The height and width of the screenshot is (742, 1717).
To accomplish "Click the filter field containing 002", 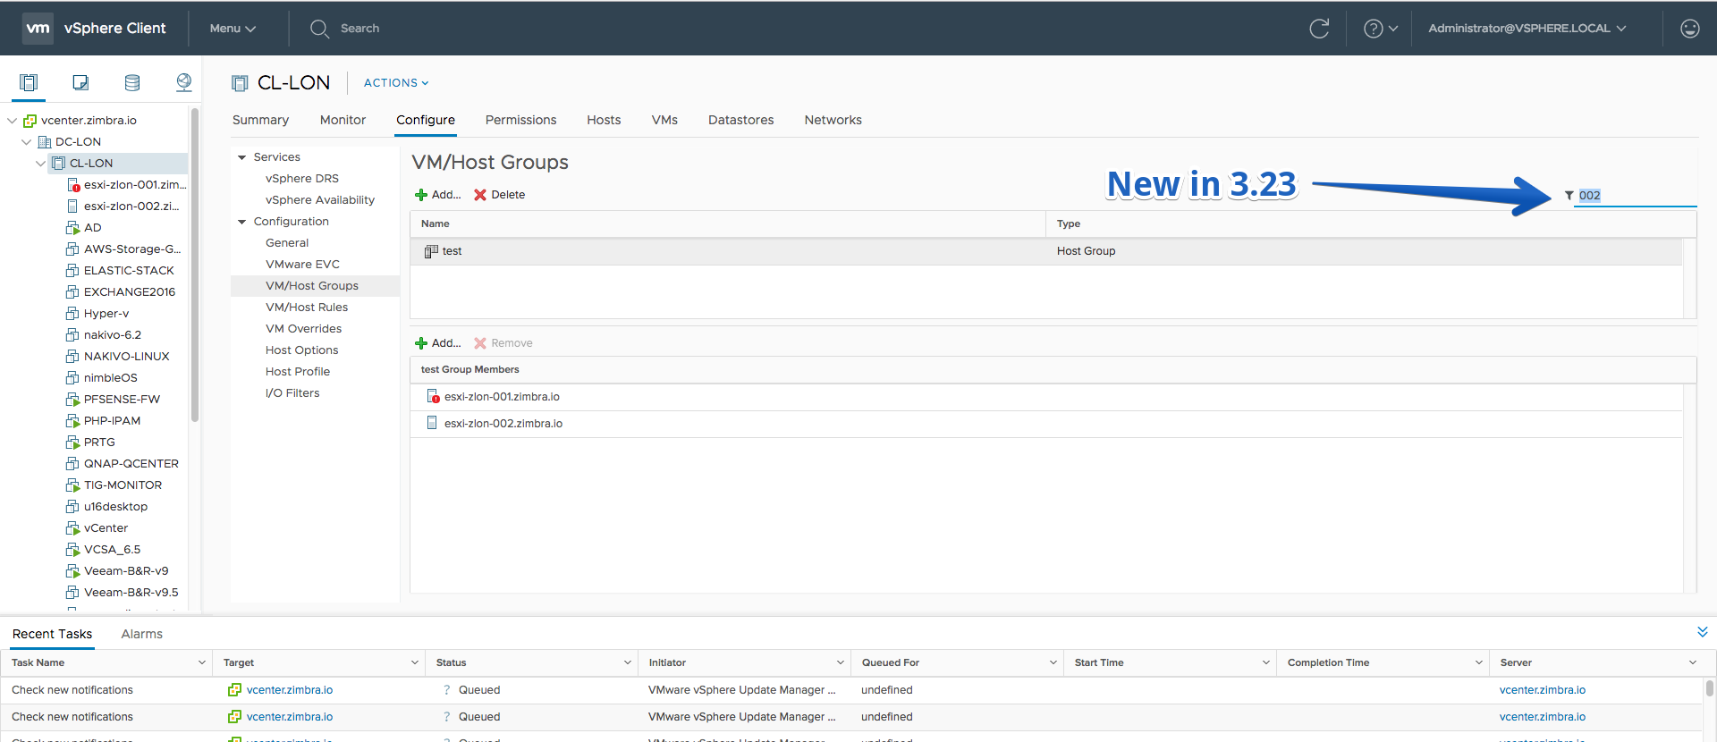I will [x=1636, y=196].
